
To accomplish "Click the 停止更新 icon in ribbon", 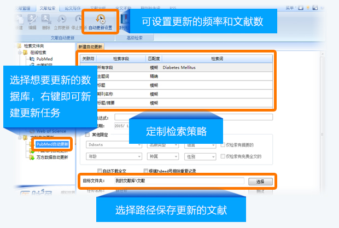I will pyautogui.click(x=78, y=19).
